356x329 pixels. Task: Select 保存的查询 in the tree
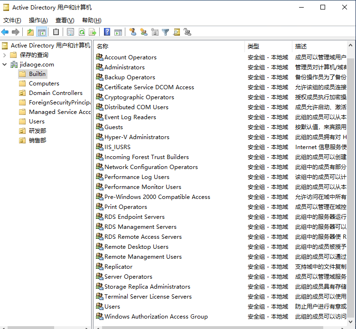pyautogui.click(x=34, y=55)
